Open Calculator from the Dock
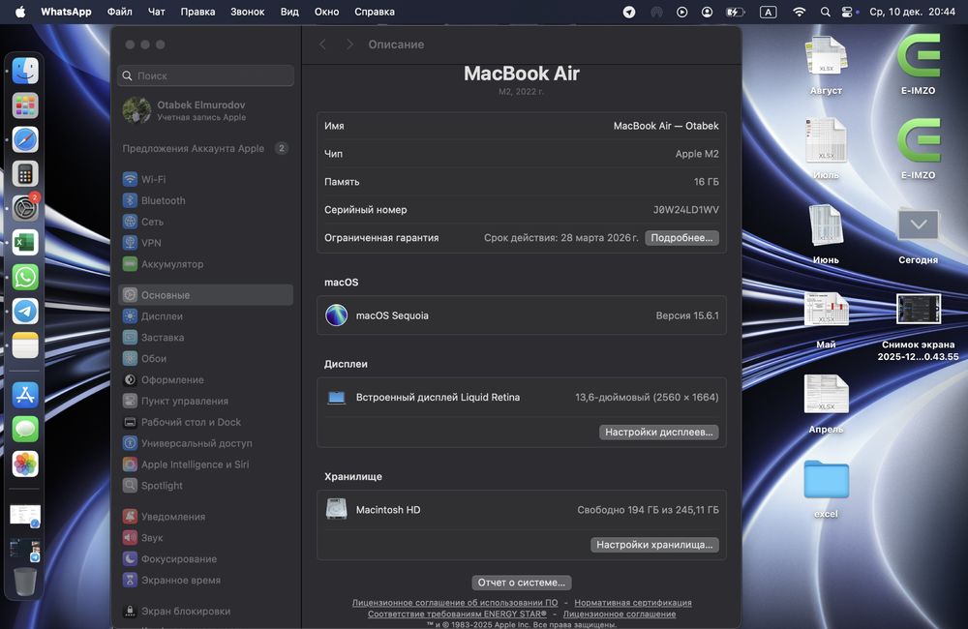 point(25,174)
